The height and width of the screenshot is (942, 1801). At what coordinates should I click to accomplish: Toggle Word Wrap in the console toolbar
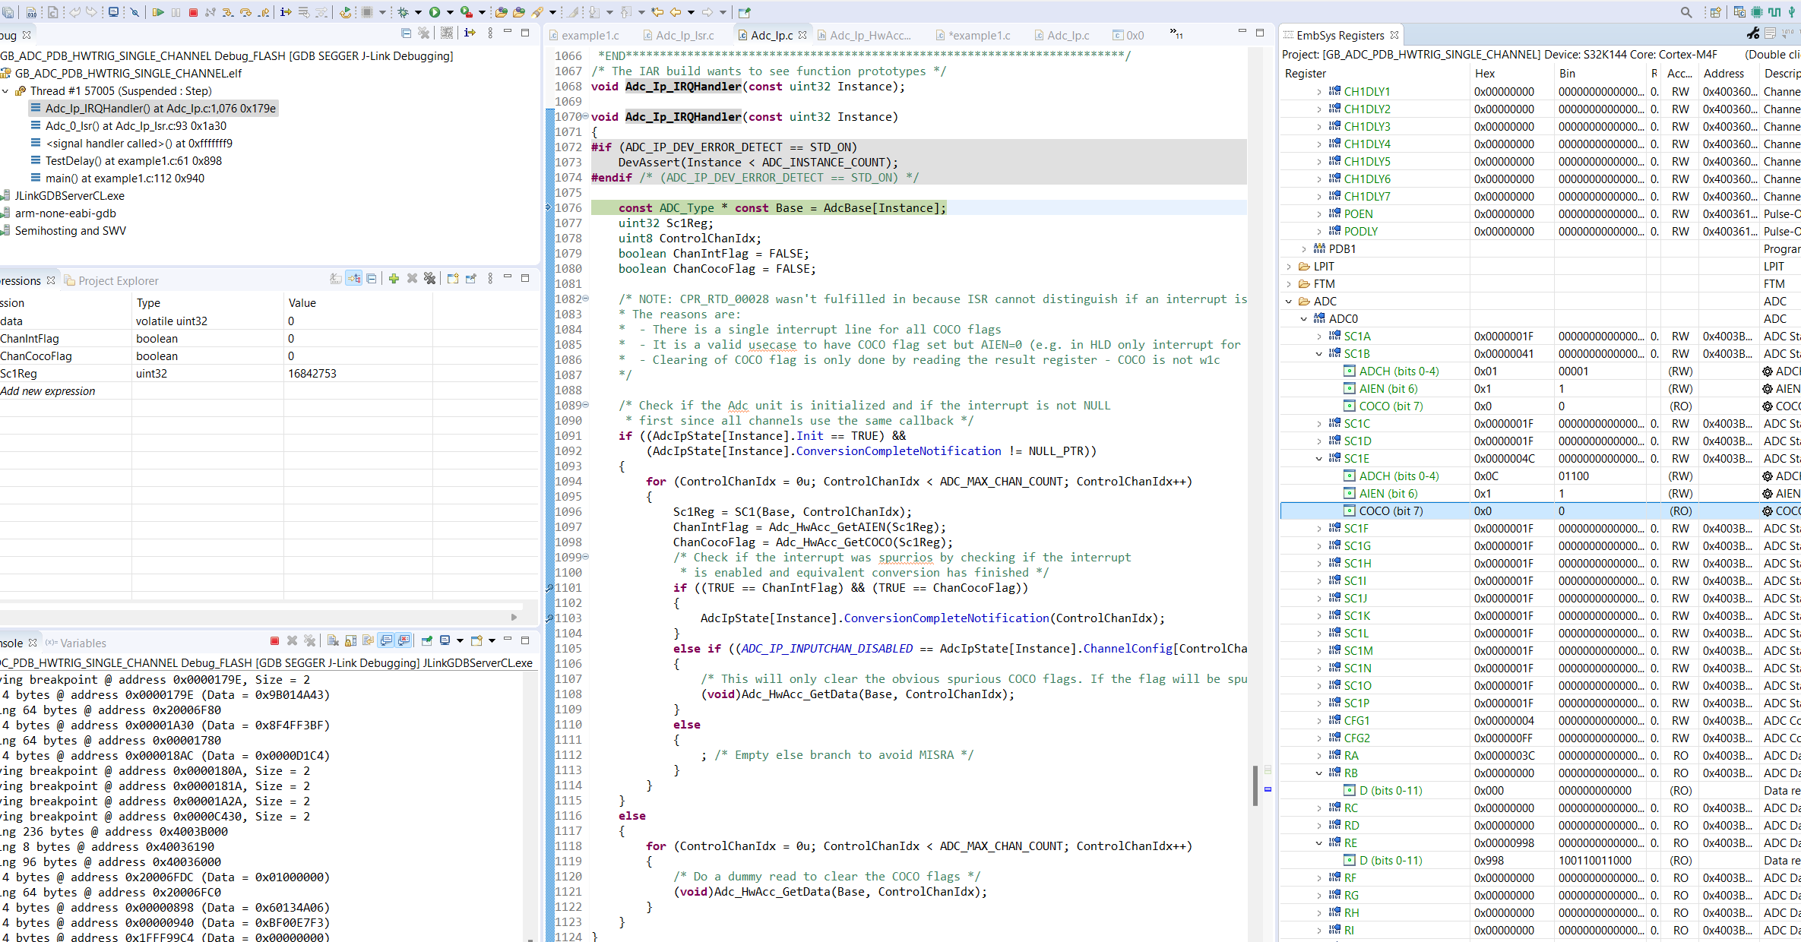point(369,641)
